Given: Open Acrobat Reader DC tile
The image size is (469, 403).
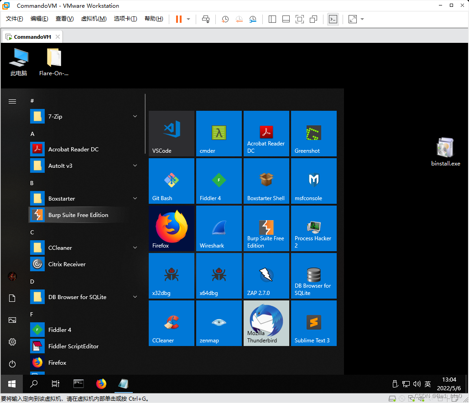Looking at the screenshot, I should coord(266,133).
